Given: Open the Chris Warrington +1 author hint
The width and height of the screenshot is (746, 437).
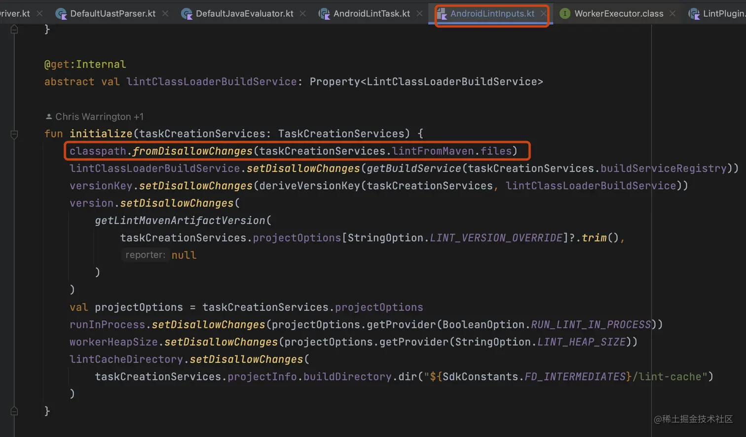Looking at the screenshot, I should click(94, 117).
